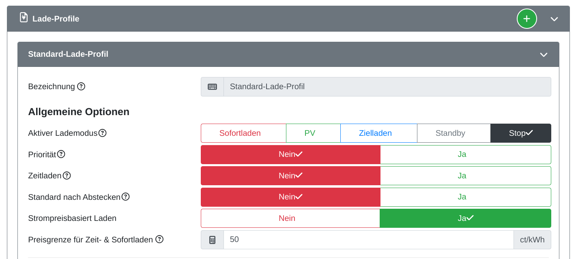Click the plus icon to add a new charge profile
576x259 pixels.
pos(527,19)
